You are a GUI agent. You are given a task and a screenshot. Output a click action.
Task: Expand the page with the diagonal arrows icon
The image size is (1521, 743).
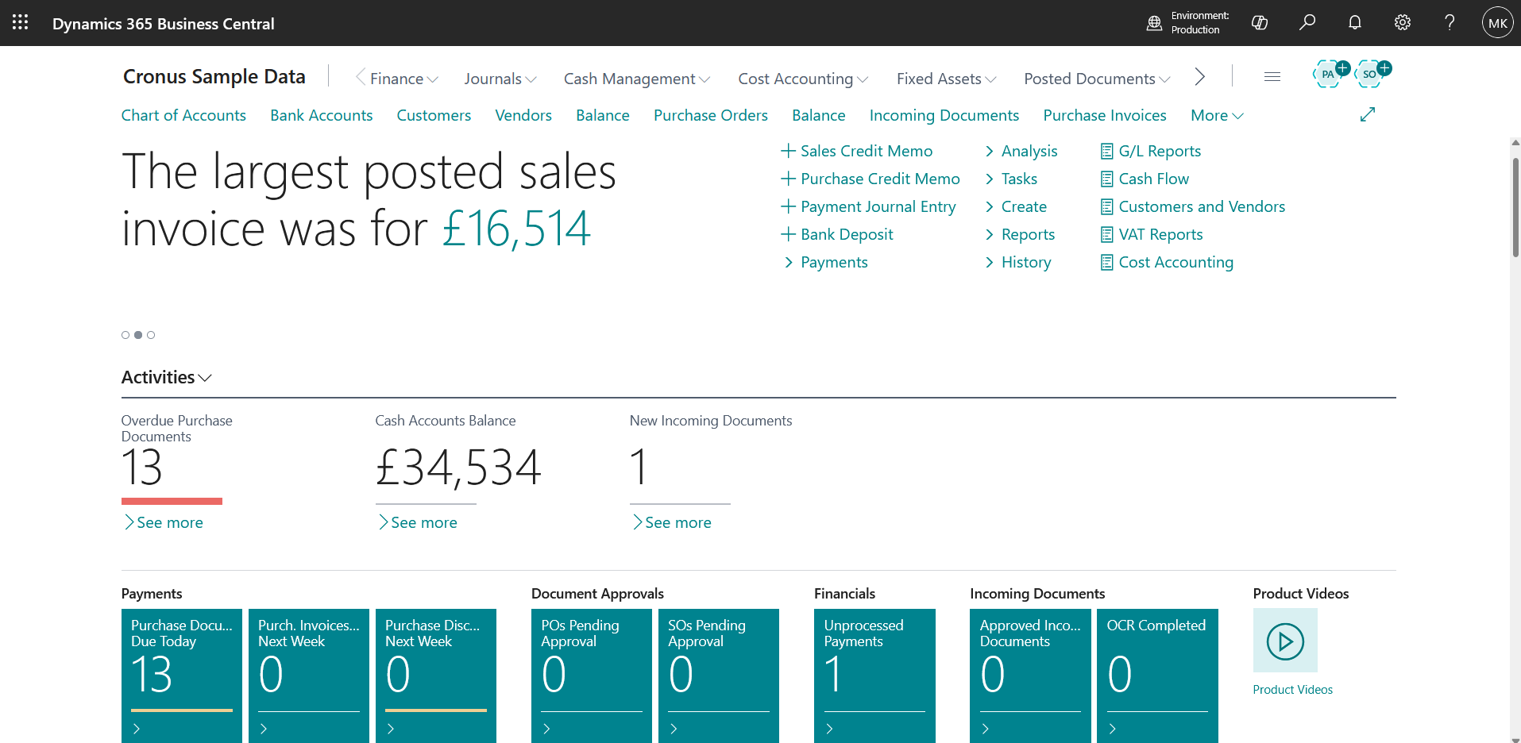[1367, 115]
